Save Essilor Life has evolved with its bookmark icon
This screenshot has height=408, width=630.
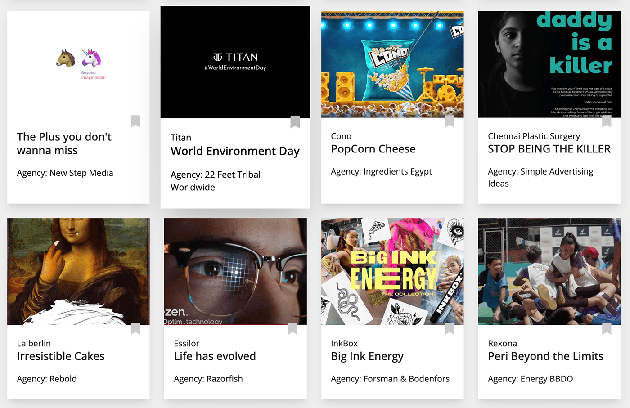pyautogui.click(x=292, y=328)
